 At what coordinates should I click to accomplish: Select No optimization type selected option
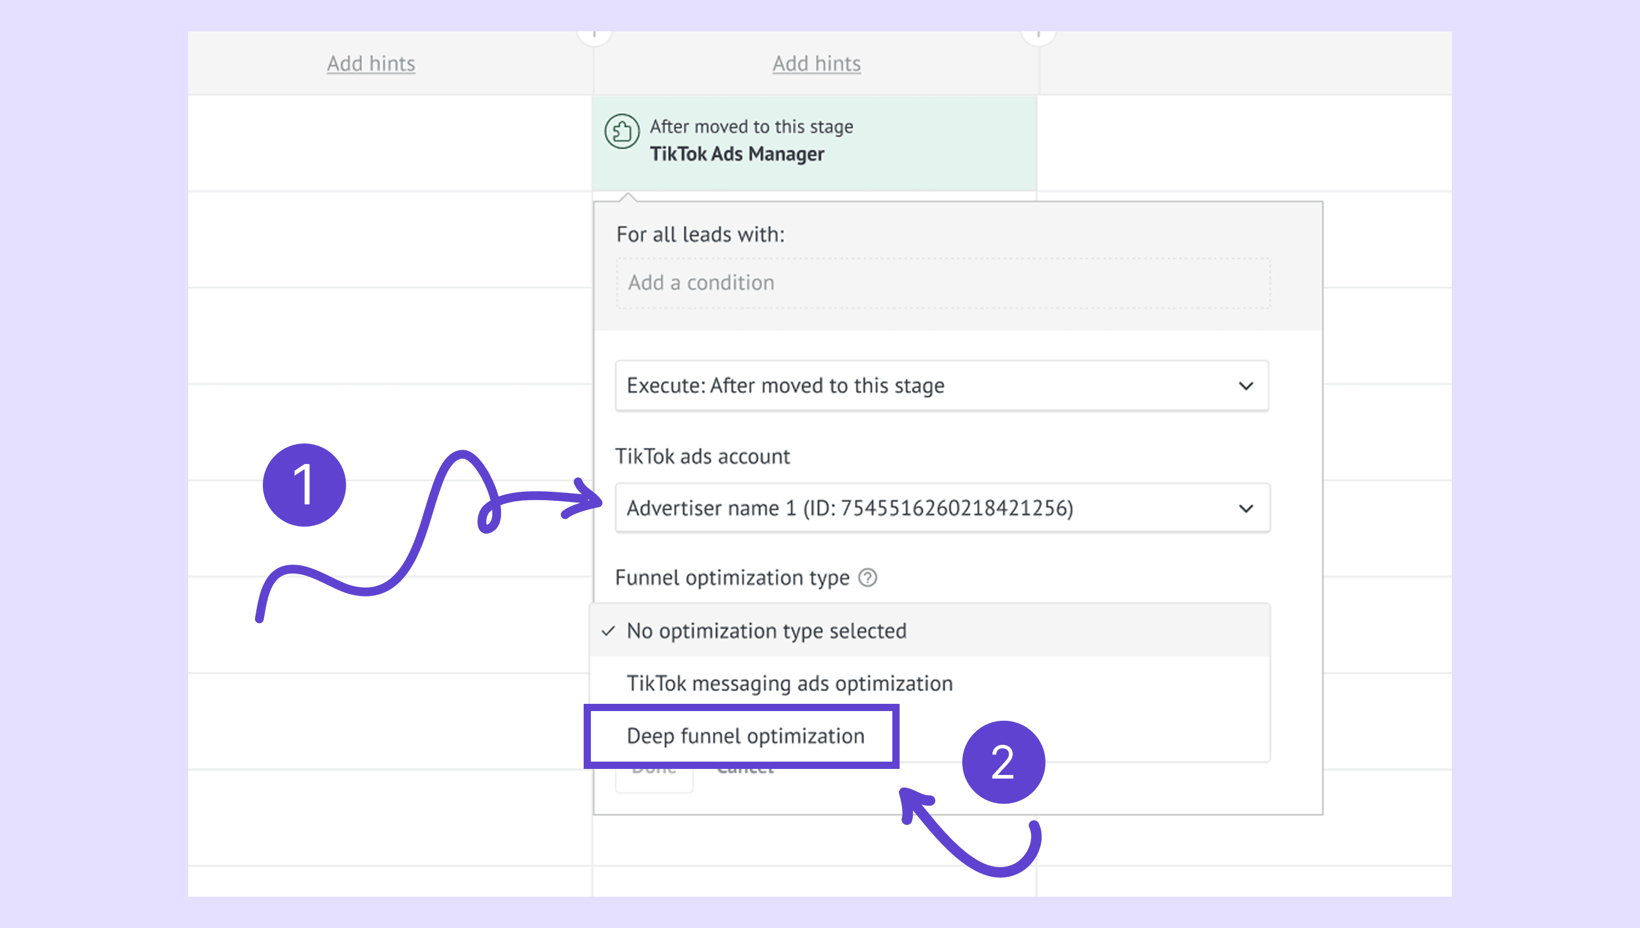pyautogui.click(x=766, y=631)
